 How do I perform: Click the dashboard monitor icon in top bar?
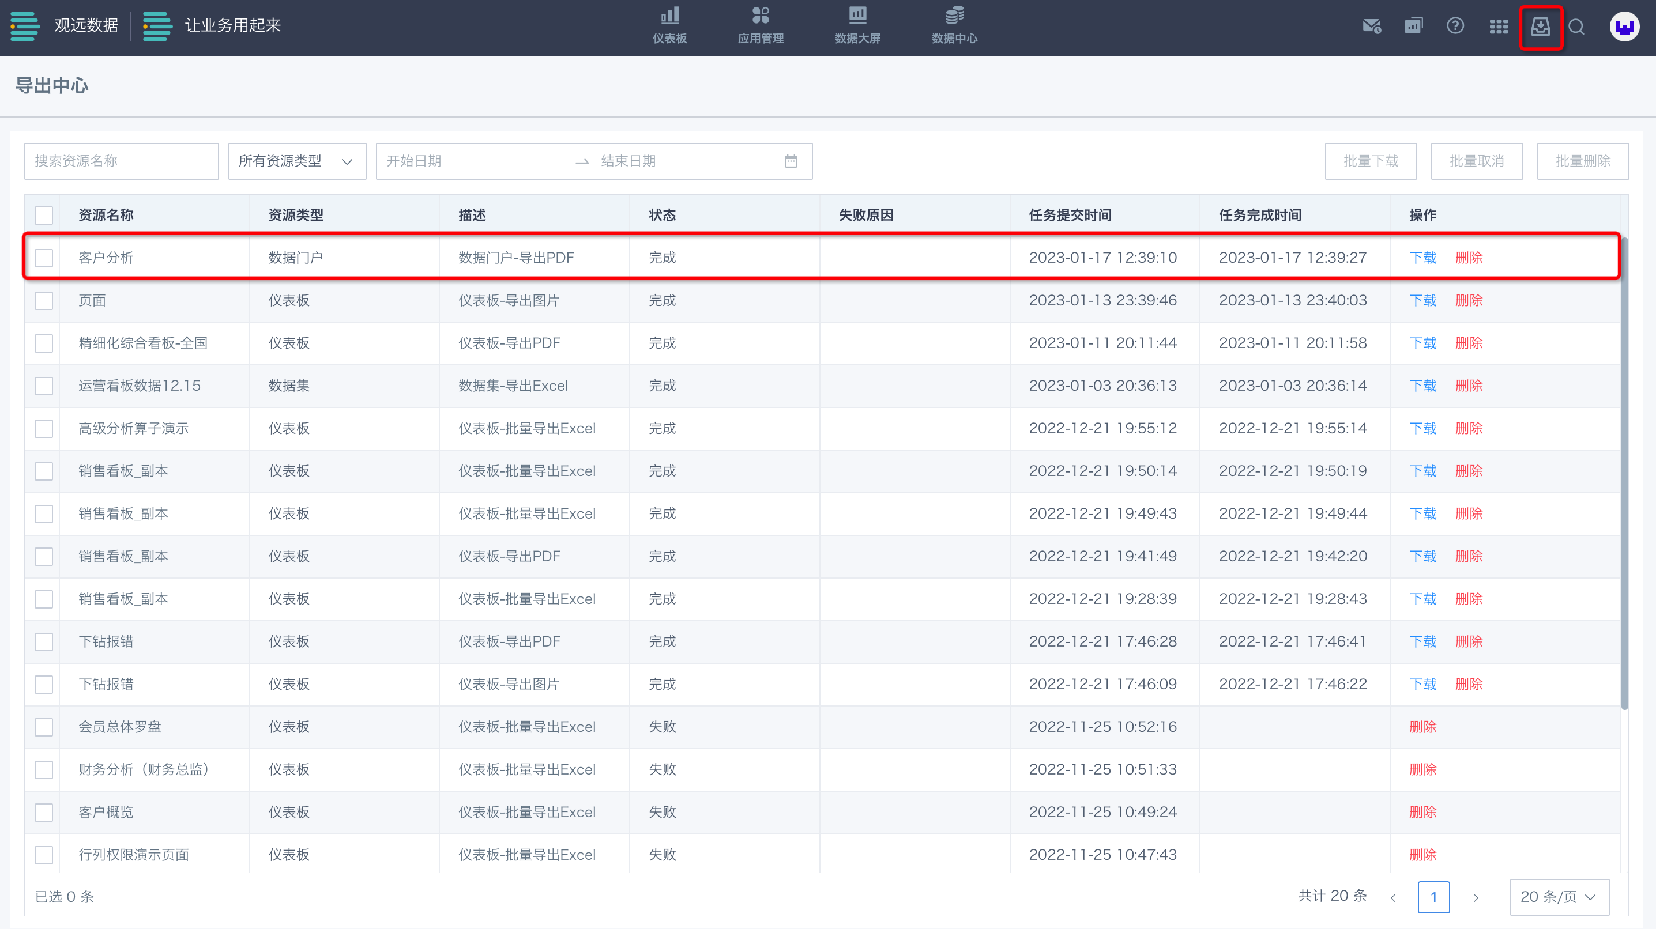(x=1414, y=27)
